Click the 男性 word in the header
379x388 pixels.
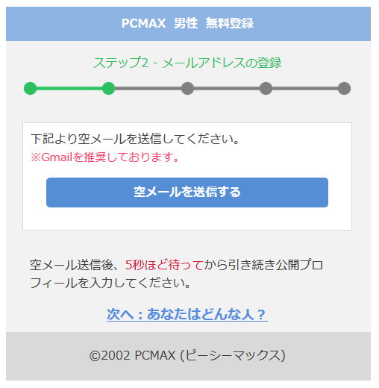(x=186, y=23)
